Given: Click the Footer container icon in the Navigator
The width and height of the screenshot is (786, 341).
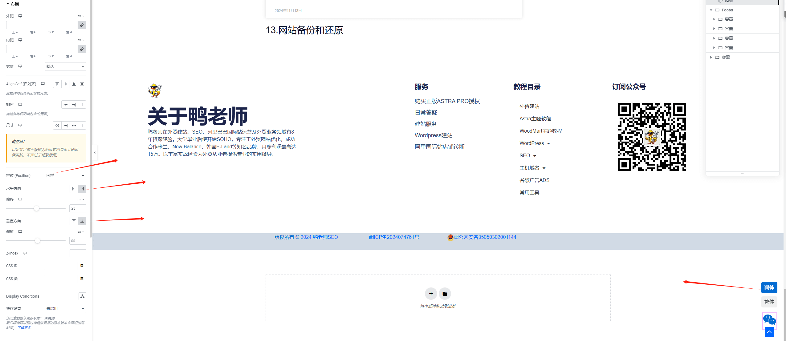Looking at the screenshot, I should pos(717,10).
